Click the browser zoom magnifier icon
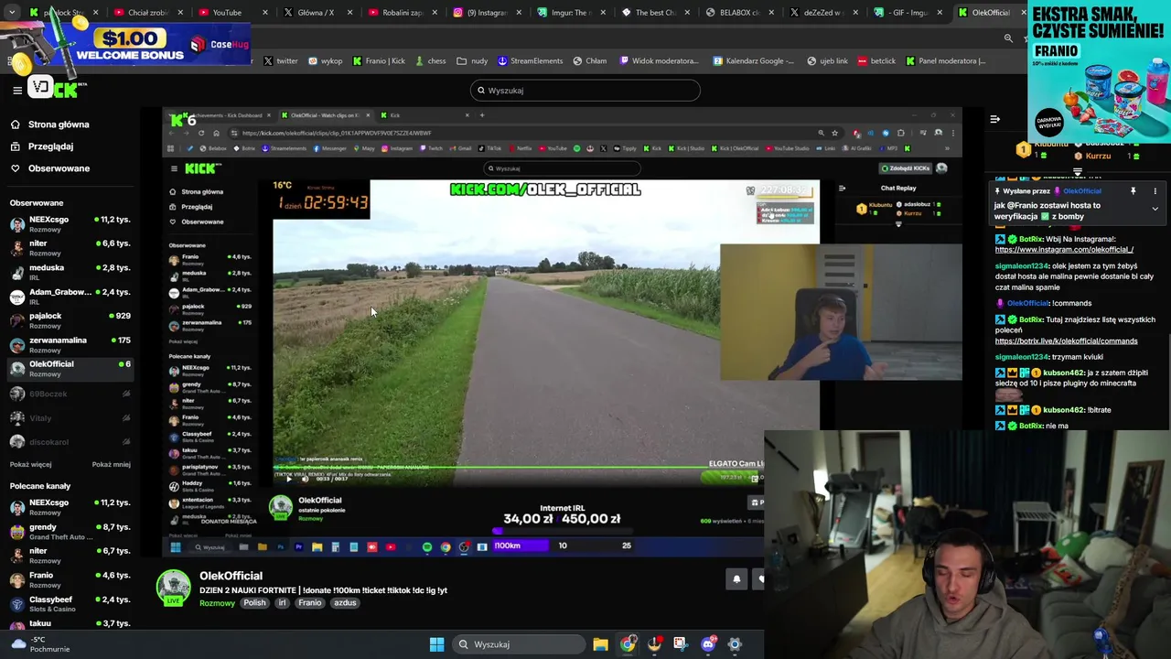This screenshot has width=1171, height=659. click(x=1008, y=38)
